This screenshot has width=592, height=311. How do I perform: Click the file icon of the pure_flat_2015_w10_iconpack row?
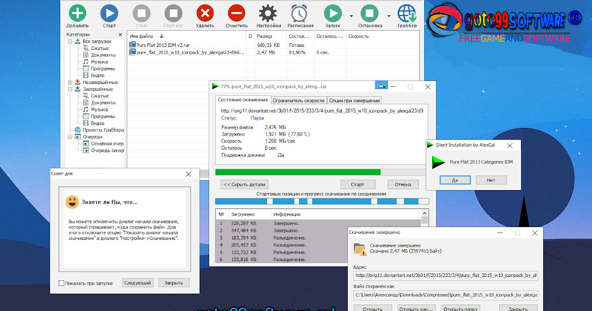(x=132, y=52)
